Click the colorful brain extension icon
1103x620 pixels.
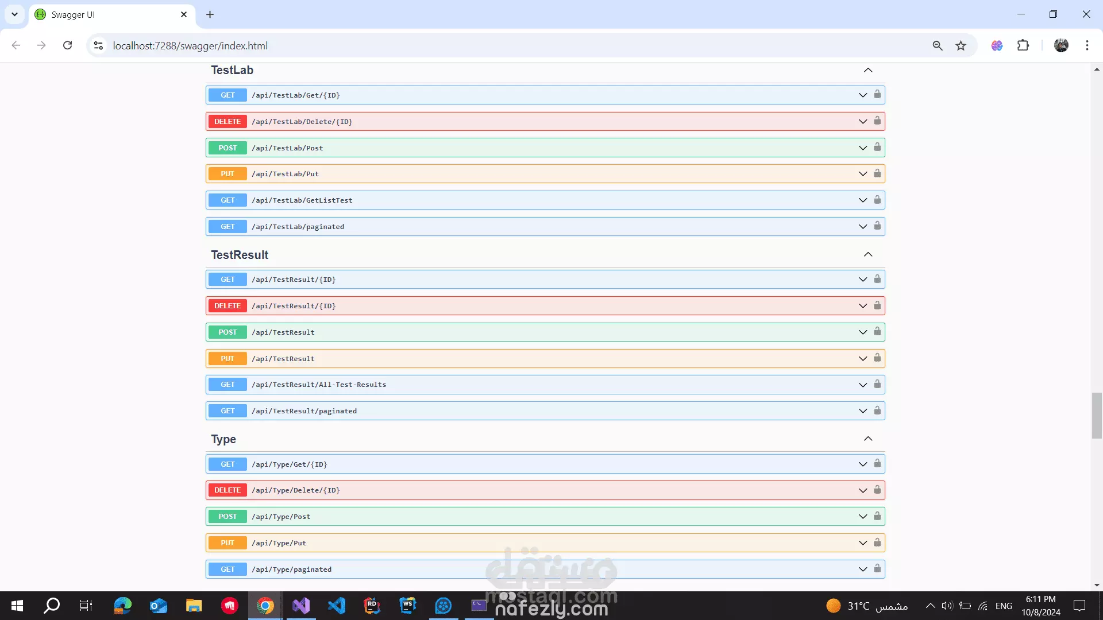(997, 45)
